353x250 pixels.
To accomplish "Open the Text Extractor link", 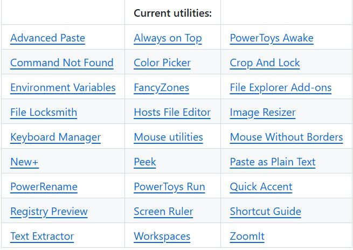I will click(x=42, y=237).
